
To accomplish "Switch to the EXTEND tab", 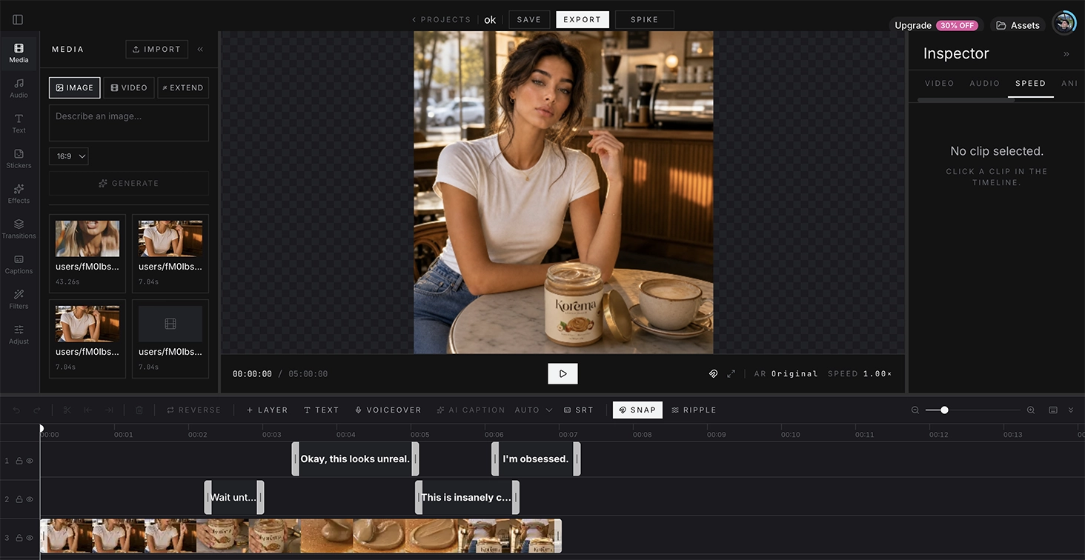I will (x=183, y=87).
